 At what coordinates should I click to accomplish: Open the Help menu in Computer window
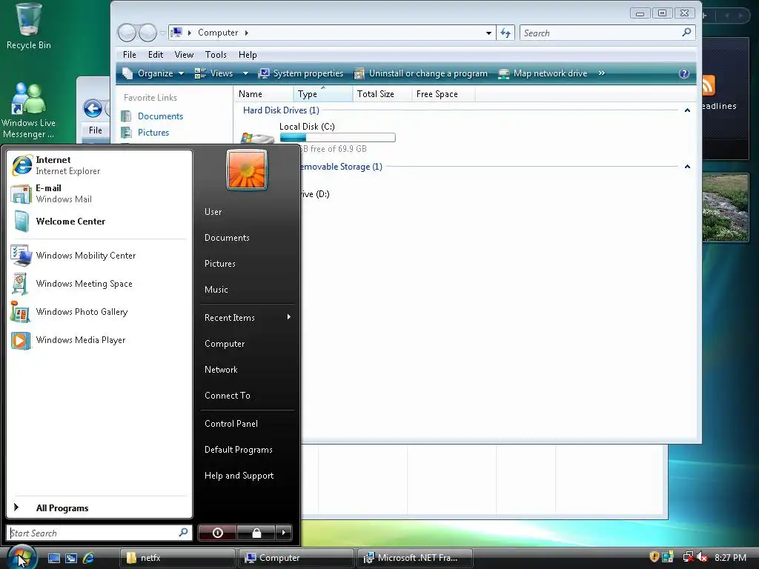[248, 55]
